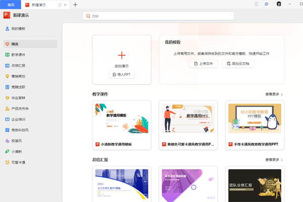Click the plus icon for 空白演示
303x202 pixels.
pos(122,55)
